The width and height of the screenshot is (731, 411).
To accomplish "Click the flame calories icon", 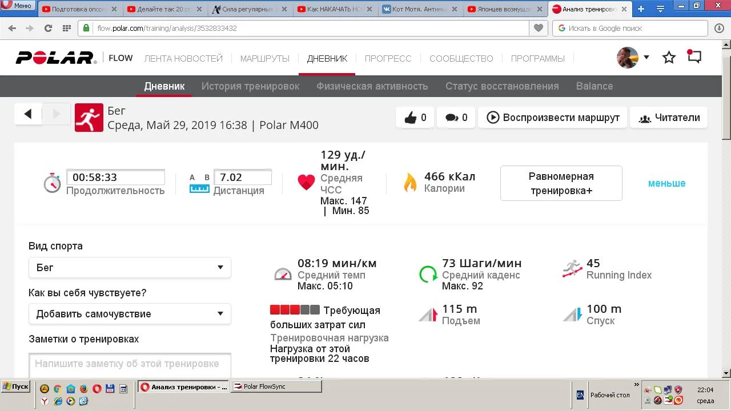I will (410, 182).
